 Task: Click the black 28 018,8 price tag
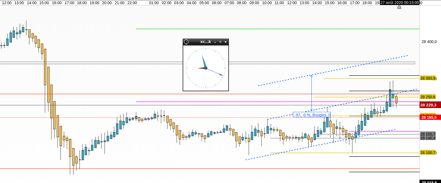(430, 182)
